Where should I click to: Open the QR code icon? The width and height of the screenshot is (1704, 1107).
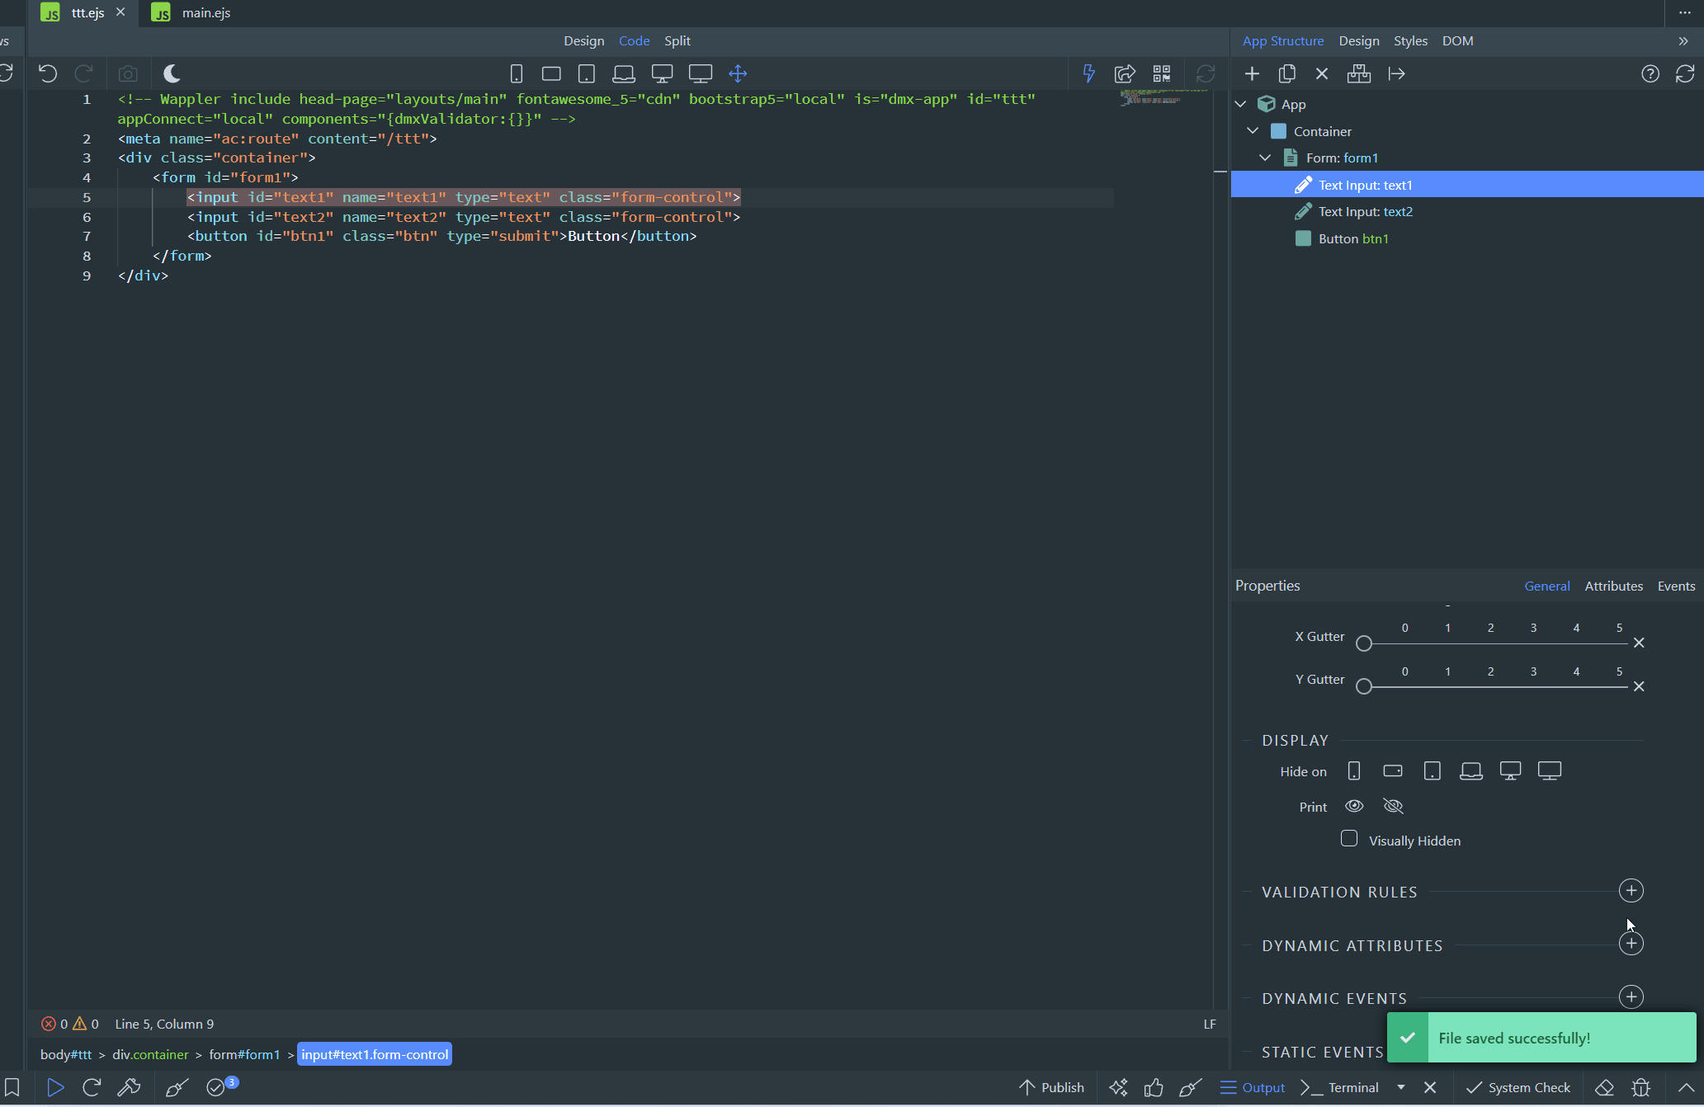coord(1162,73)
